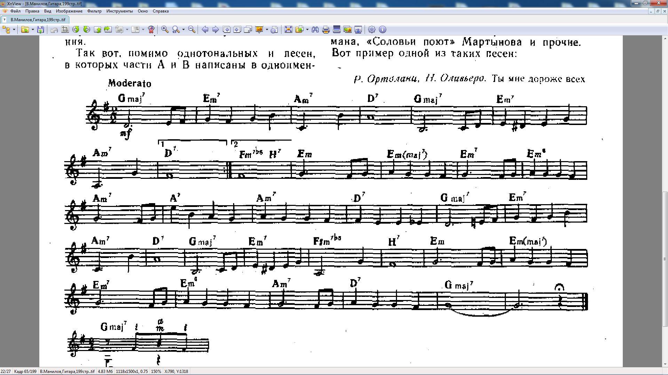
Task: Toggle the Fullscreen view icon
Action: [x=288, y=30]
